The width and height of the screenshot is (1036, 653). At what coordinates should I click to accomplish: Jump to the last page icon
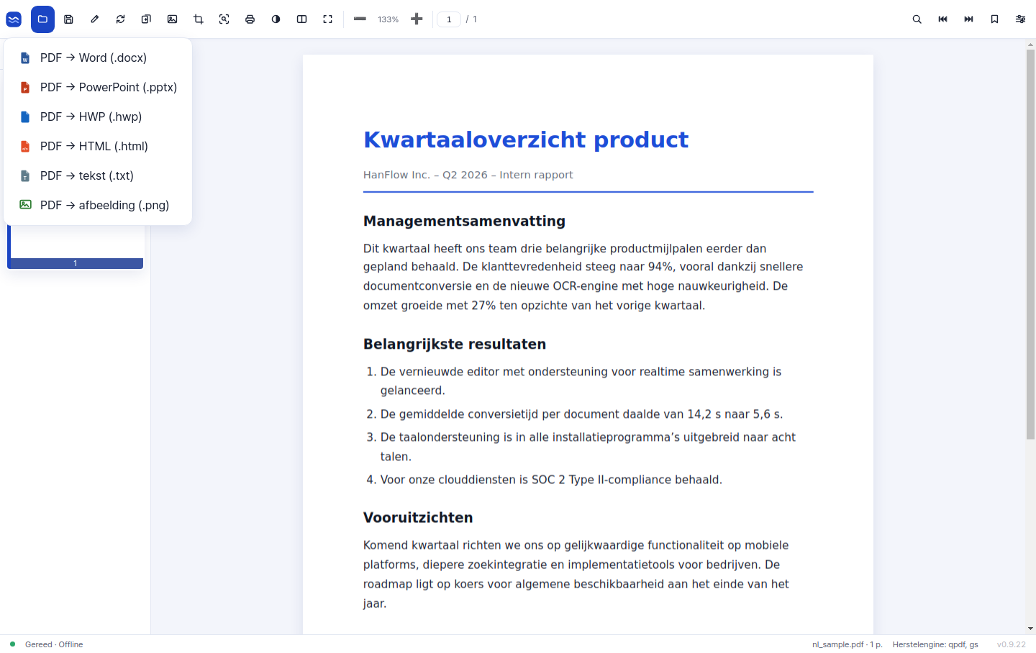point(969,19)
